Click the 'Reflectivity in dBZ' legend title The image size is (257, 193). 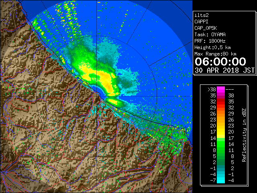tap(244, 135)
